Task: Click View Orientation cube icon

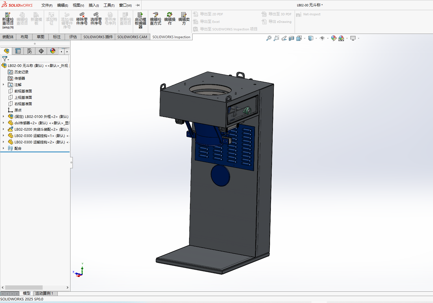Action: click(x=299, y=38)
